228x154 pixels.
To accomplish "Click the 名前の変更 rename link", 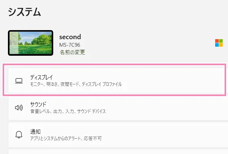I will point(72,52).
